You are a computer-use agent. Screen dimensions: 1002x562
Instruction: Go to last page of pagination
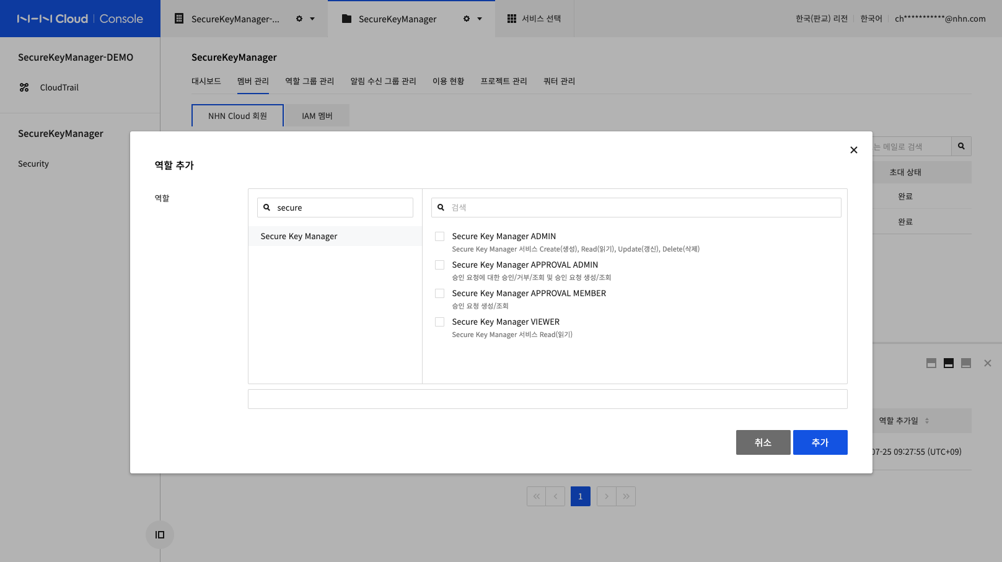(626, 496)
